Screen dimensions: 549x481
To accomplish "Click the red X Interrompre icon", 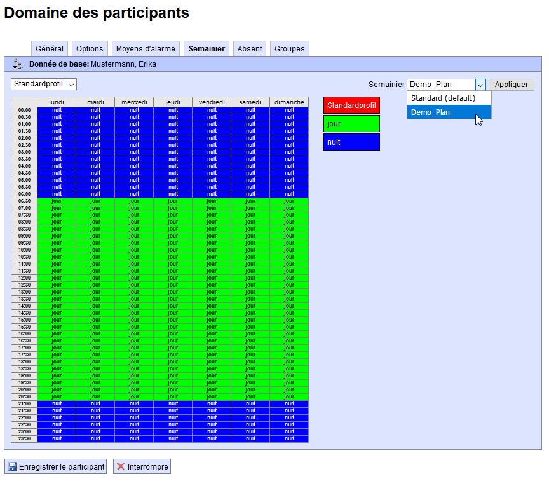I will pyautogui.click(x=121, y=467).
